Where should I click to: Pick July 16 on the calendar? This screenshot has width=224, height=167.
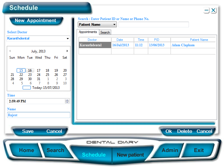coord(30,71)
